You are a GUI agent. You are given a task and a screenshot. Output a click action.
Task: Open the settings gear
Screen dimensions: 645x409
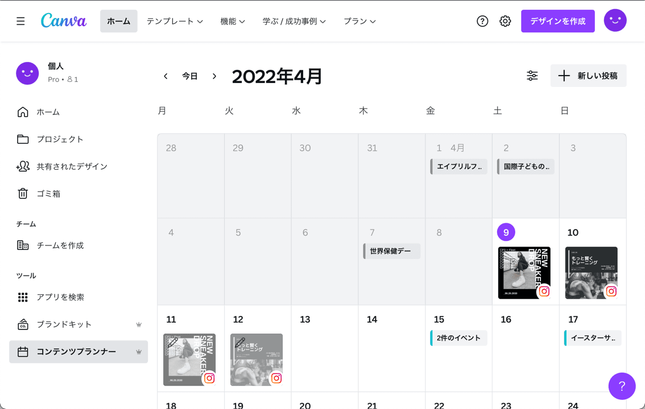[x=505, y=21]
